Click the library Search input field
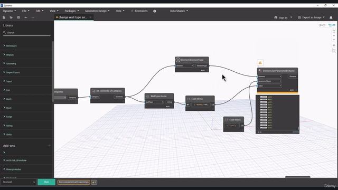The width and height of the screenshot is (338, 190). point(27,33)
